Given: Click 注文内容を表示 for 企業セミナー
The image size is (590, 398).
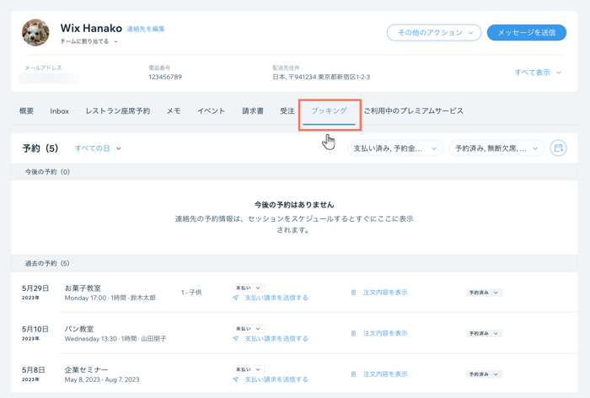Looking at the screenshot, I should pyautogui.click(x=385, y=374).
